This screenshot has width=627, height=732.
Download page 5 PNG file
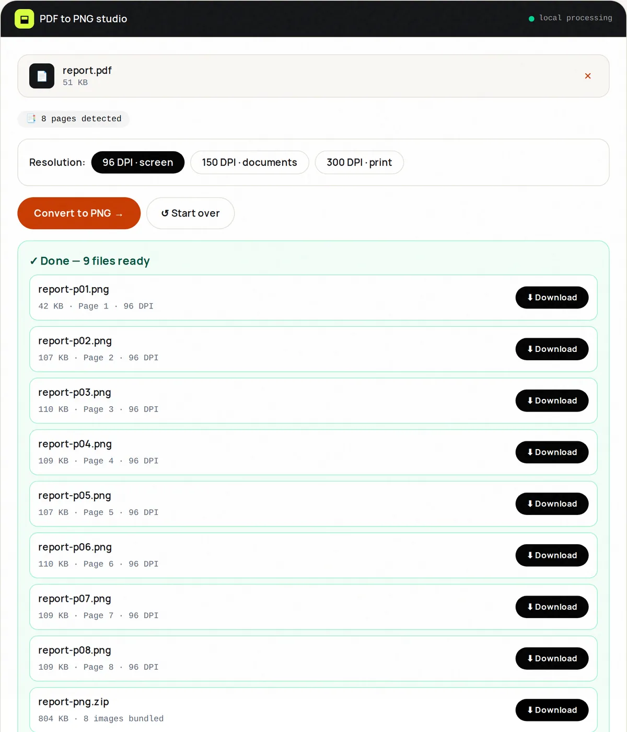pos(552,504)
